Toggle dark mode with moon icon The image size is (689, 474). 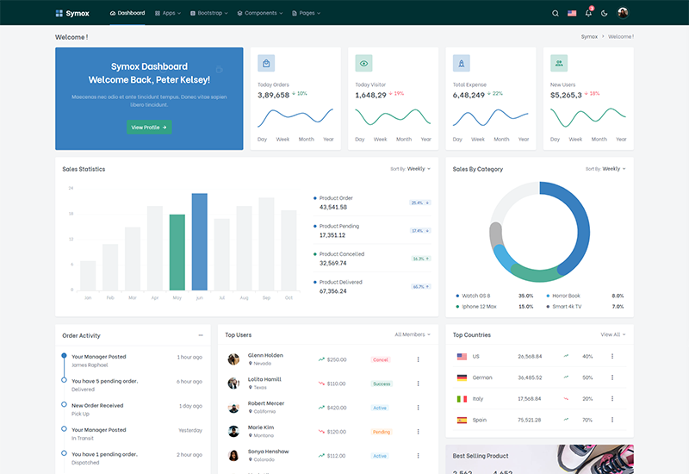click(605, 13)
